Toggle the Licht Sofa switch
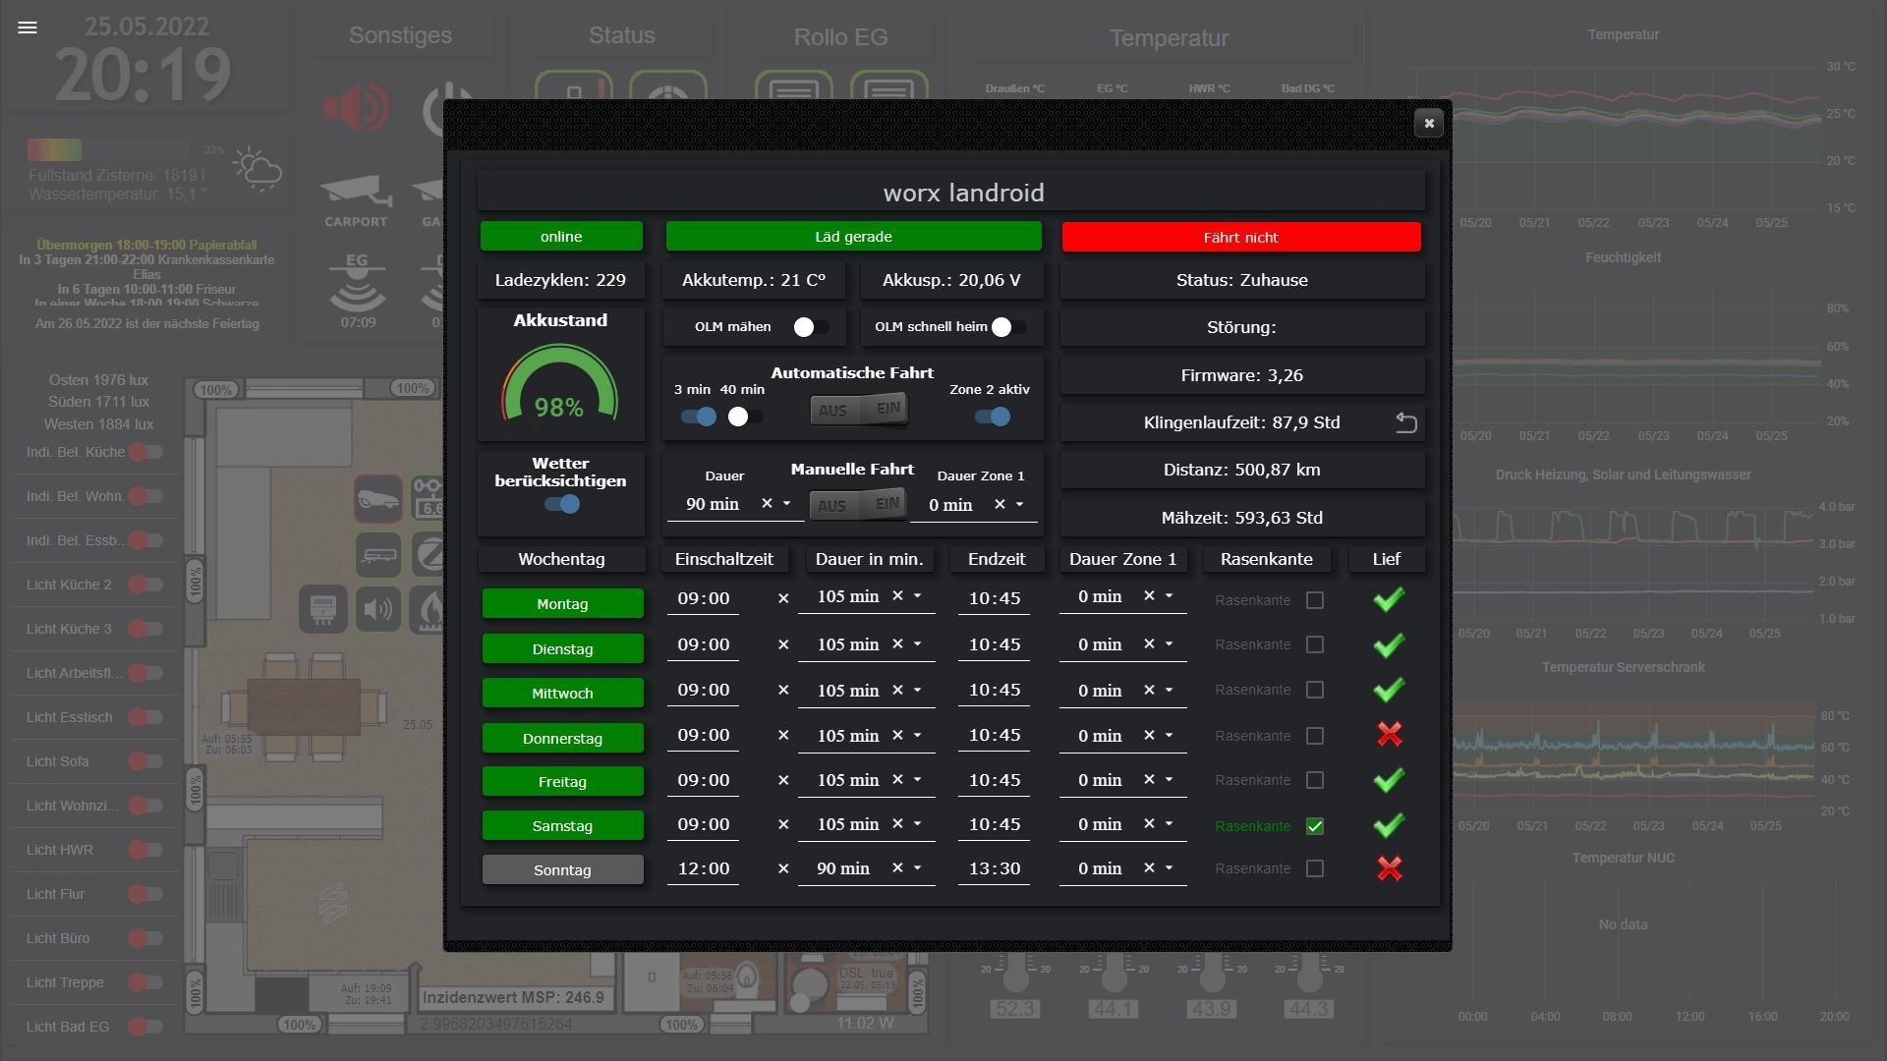The image size is (1887, 1061). point(145,761)
